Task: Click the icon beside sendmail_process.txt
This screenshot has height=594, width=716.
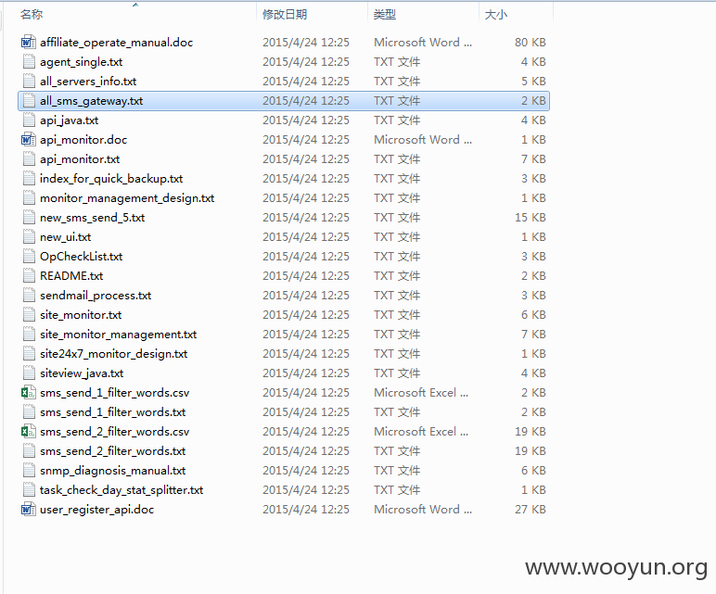Action: click(29, 296)
